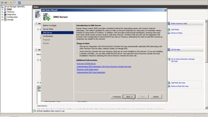The height and width of the screenshot is (117, 208).
Task: Click the Add Role Services link
Action: click(x=178, y=83)
